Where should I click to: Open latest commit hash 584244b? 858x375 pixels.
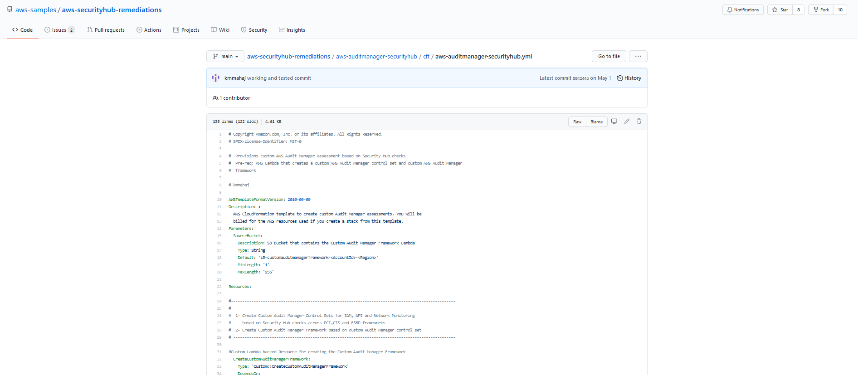point(580,78)
